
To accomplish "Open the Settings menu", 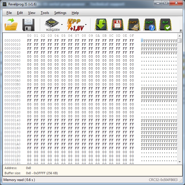I will coord(60,13).
